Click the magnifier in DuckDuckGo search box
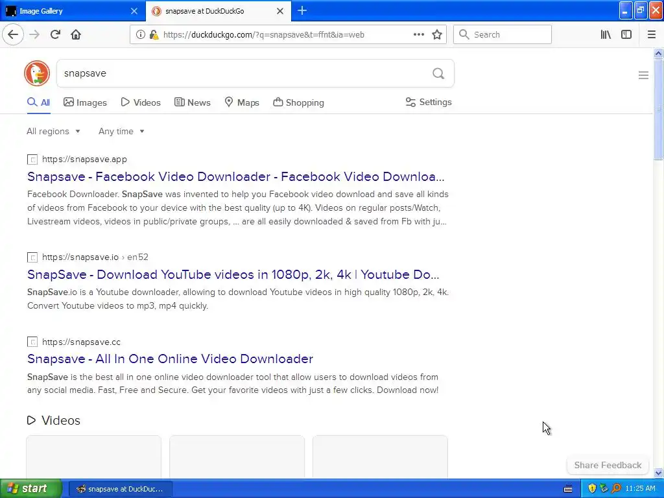This screenshot has height=498, width=664. (438, 74)
